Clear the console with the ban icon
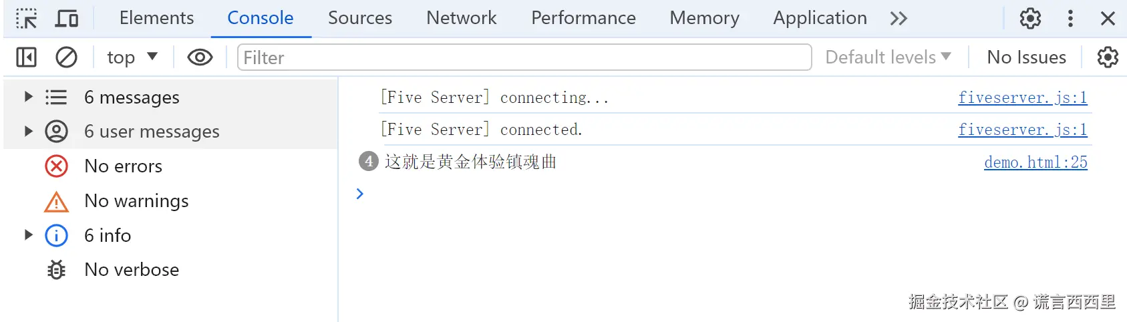Screen dimensions: 1127x322 [x=66, y=57]
